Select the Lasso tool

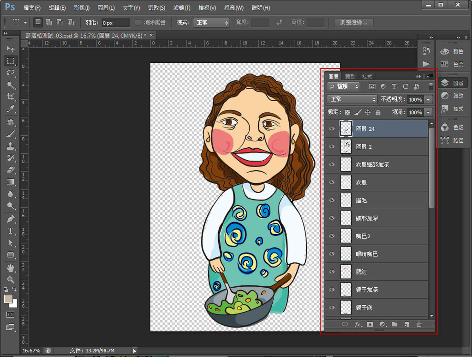11,73
